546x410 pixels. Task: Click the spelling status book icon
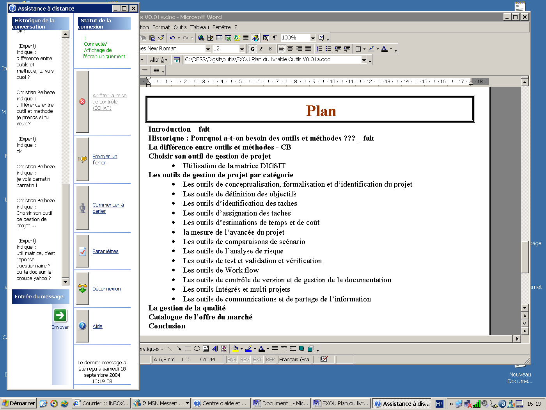(324, 359)
